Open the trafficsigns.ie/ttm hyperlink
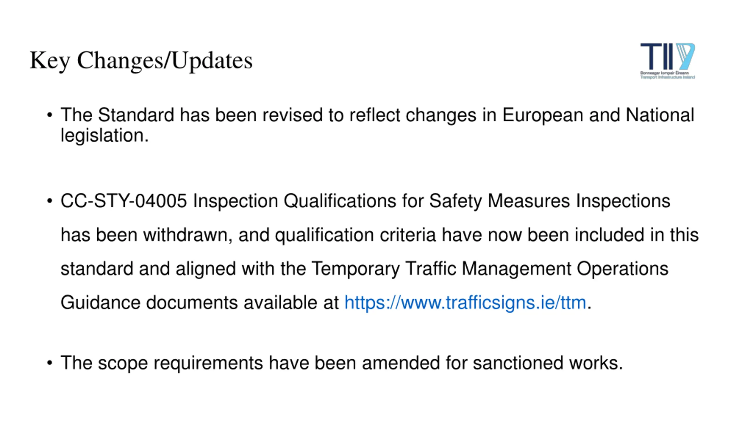This screenshot has width=753, height=423. tap(465, 303)
